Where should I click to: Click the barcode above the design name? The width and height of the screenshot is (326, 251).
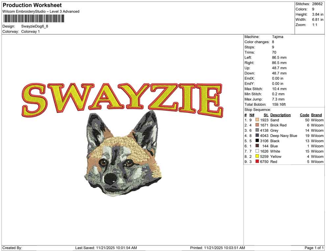coord(33,18)
